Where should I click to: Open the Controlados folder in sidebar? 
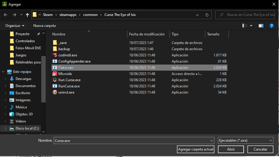coord(25,41)
